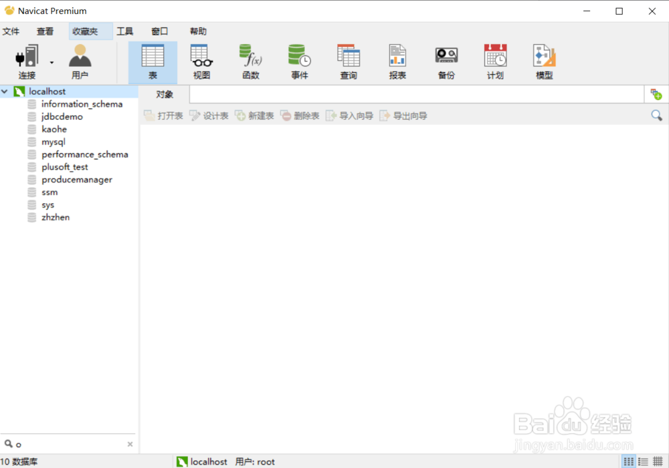Open the 计划 (Schedule) section

click(x=495, y=62)
